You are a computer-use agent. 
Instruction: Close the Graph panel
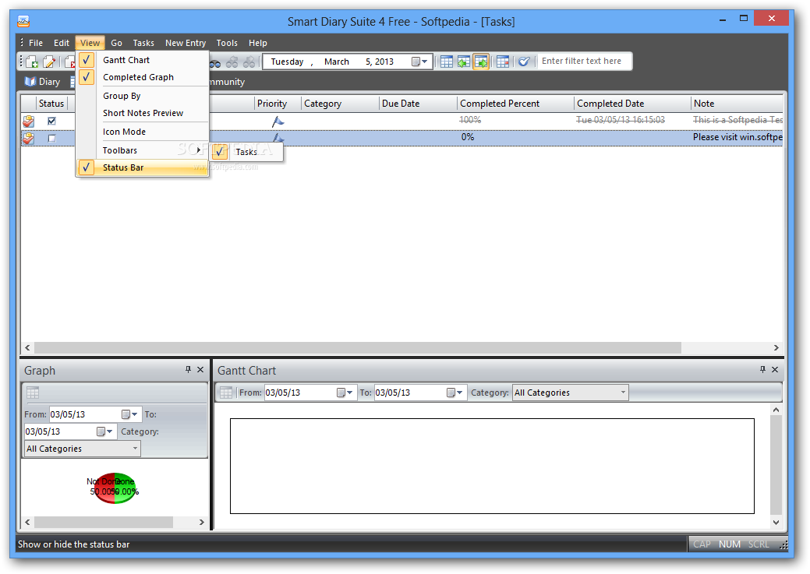pyautogui.click(x=200, y=370)
